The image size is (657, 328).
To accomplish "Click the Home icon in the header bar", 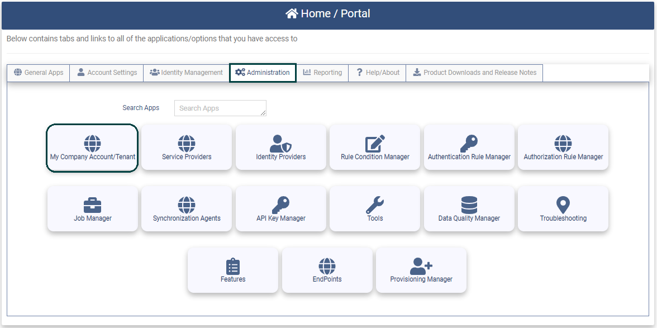I will click(291, 13).
